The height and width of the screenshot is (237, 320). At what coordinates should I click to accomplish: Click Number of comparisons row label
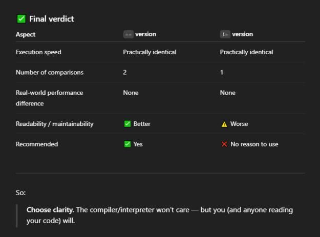tap(50, 72)
